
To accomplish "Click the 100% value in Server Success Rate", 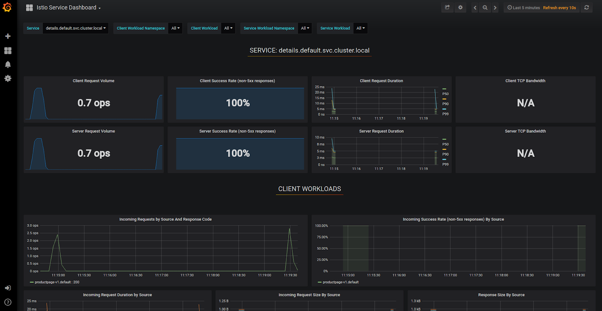I will pos(238,153).
